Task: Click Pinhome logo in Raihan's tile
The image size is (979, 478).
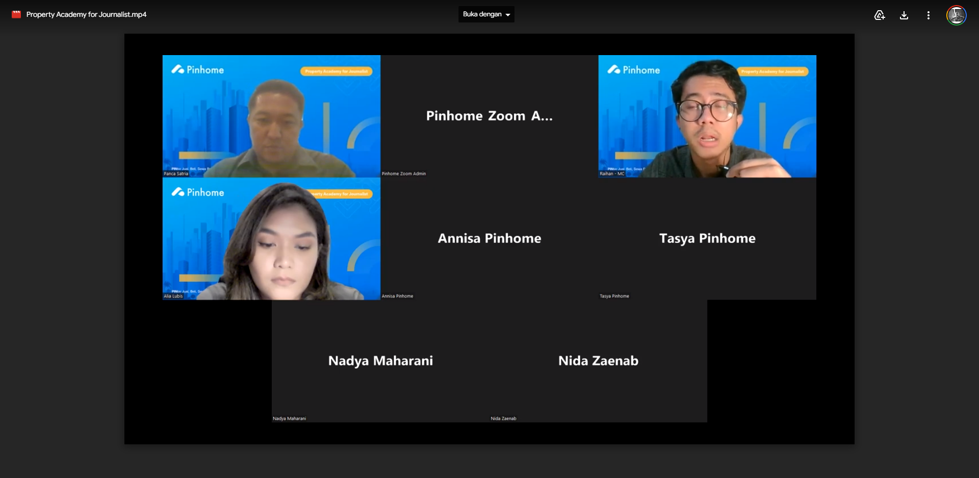Action: point(634,70)
